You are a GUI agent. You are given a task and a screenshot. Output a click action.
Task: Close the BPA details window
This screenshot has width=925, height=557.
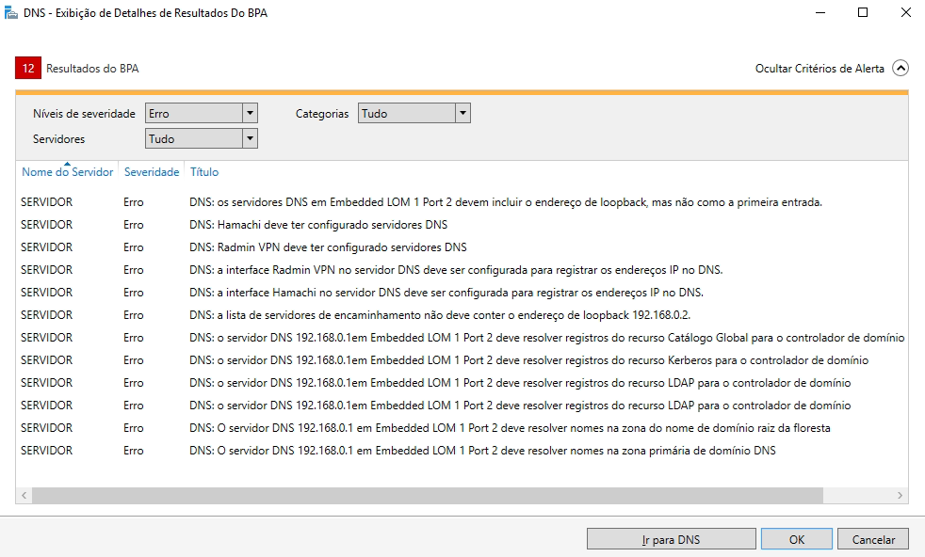(905, 12)
